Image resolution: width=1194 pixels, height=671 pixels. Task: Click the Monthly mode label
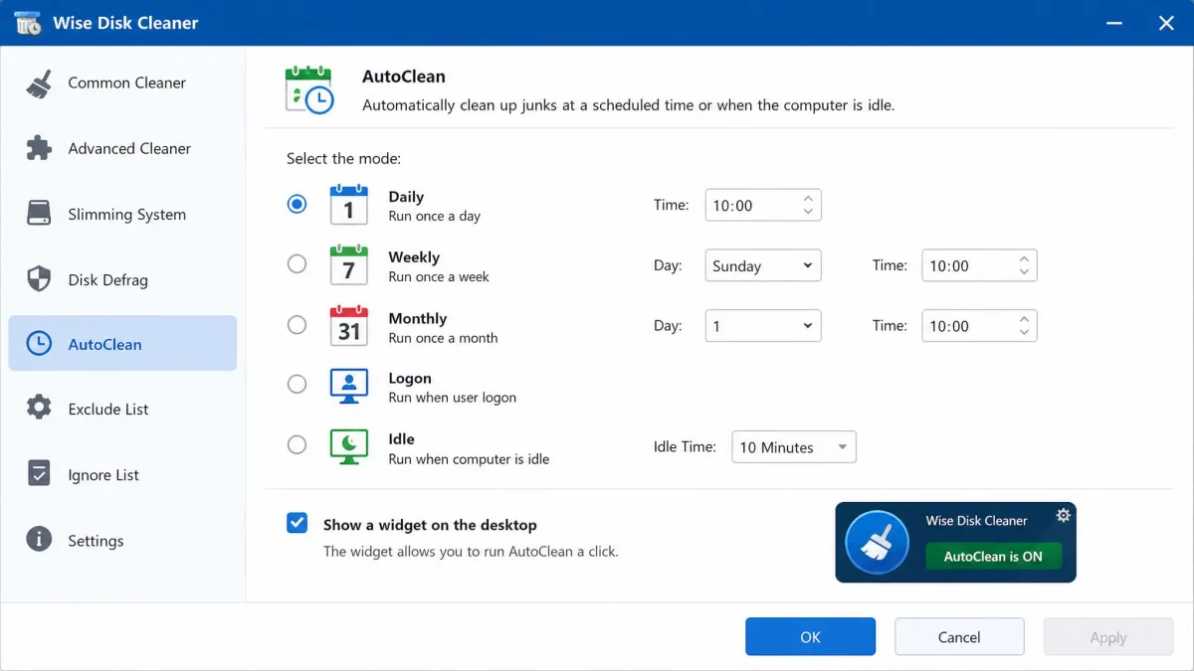click(x=418, y=318)
